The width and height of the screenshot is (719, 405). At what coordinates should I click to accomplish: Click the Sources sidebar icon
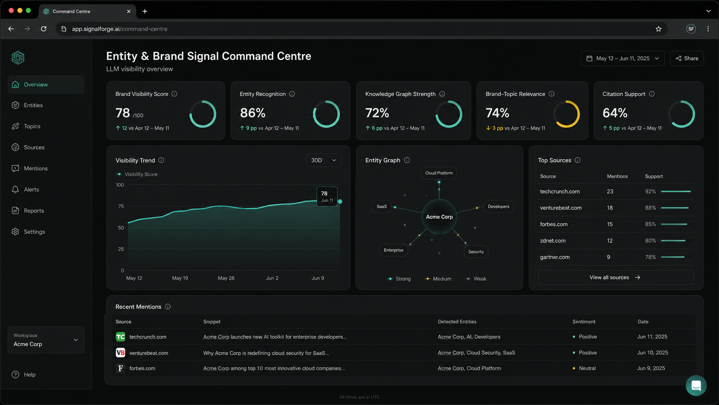pyautogui.click(x=15, y=147)
